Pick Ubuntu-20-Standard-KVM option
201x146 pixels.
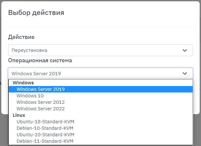(100, 135)
